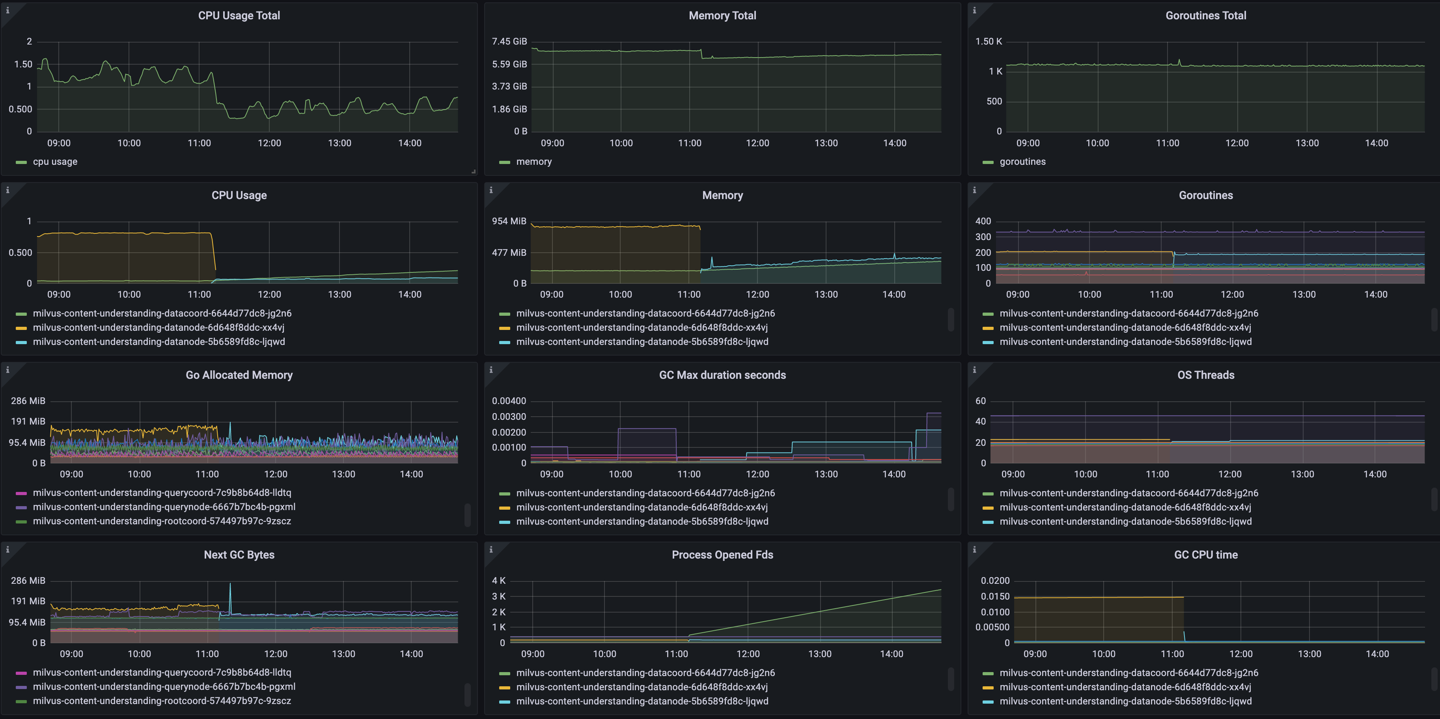Toggle querycoord-7c9b8b64d8-lldtq in Go Allocated Memory legend
Screen dimensions: 1440x719
pos(162,493)
